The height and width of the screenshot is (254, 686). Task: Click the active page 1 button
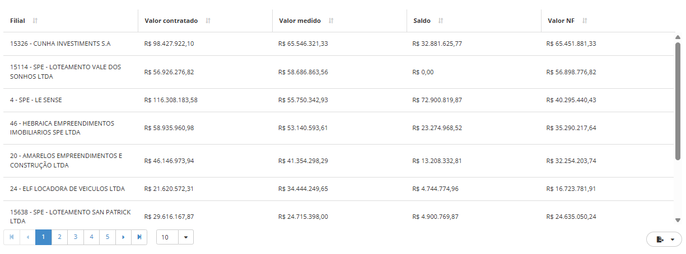(x=43, y=237)
